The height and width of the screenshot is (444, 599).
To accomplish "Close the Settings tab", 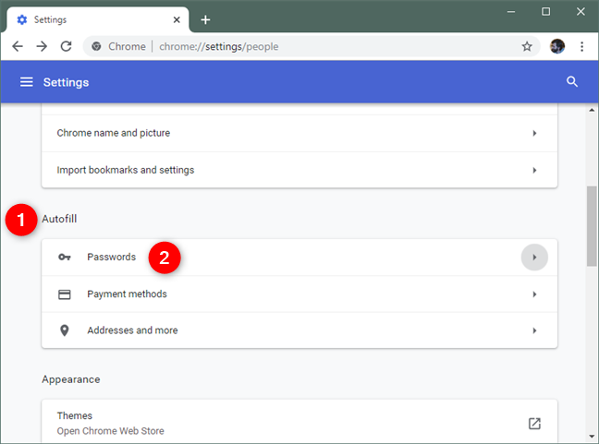I will 177,19.
